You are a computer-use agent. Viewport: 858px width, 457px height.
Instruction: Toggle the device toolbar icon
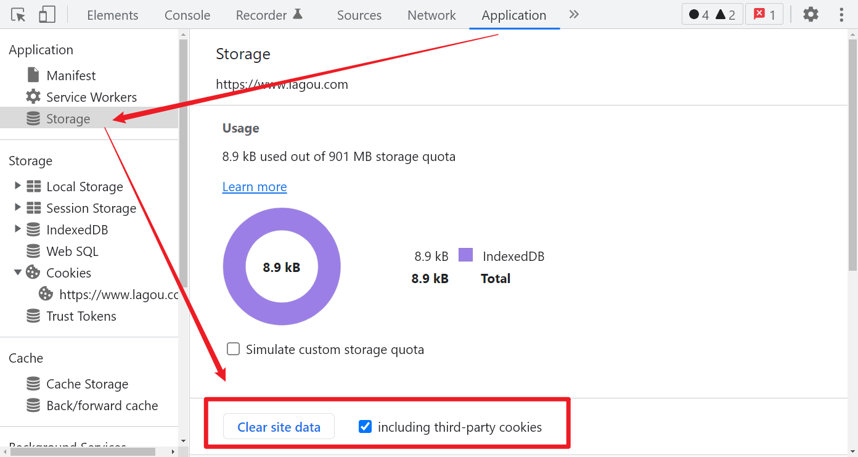47,15
